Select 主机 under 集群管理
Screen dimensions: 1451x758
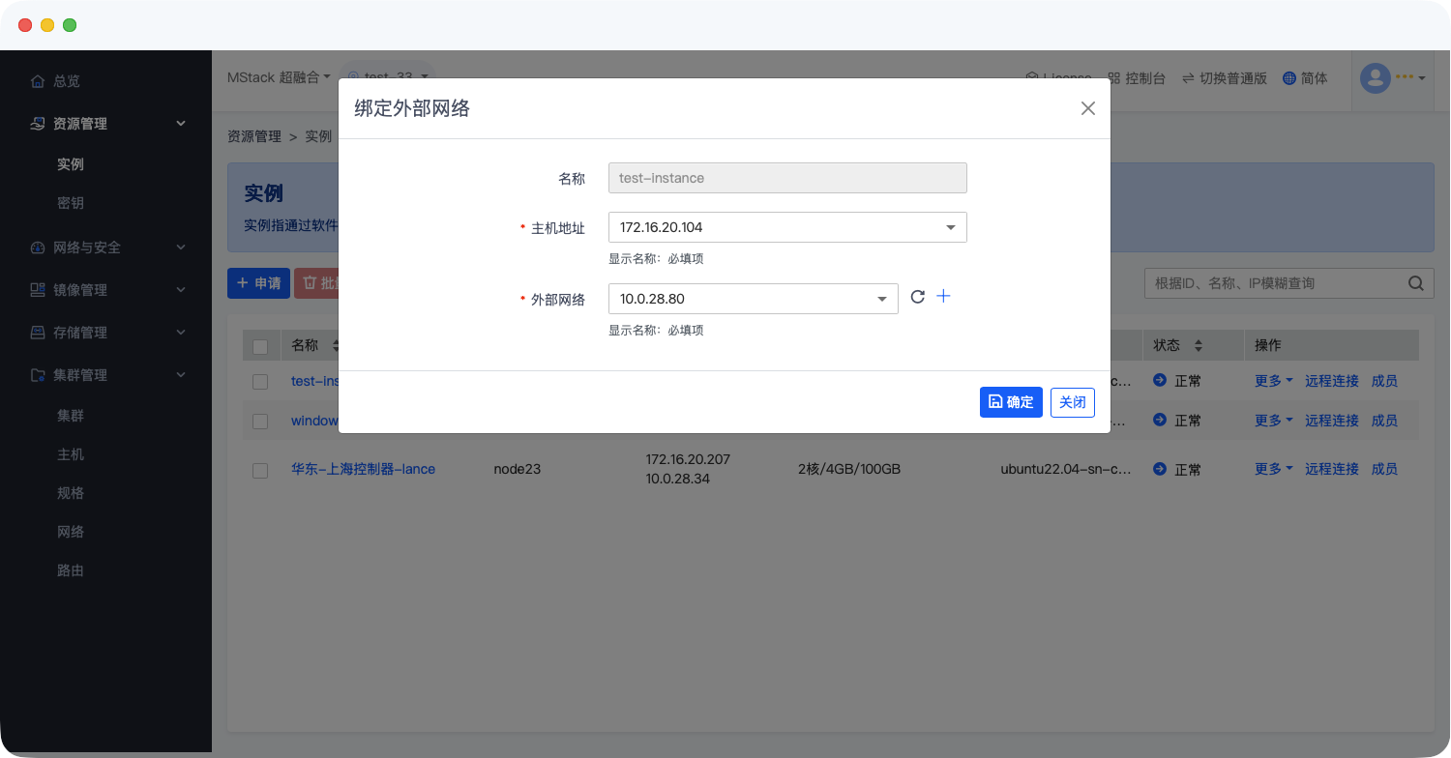point(71,454)
